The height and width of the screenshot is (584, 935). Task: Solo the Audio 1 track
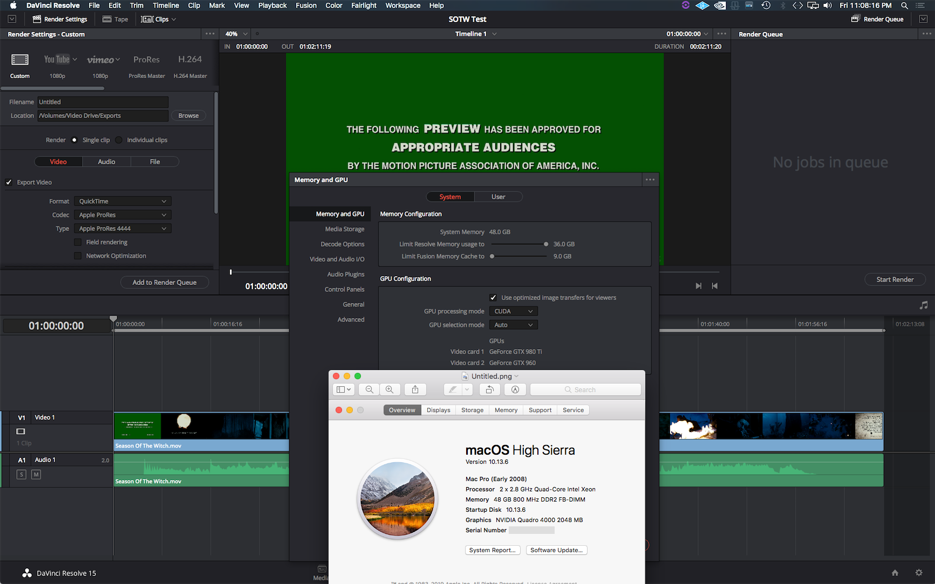(x=22, y=475)
